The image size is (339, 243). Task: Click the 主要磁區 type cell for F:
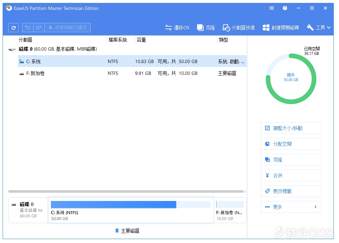227,74
